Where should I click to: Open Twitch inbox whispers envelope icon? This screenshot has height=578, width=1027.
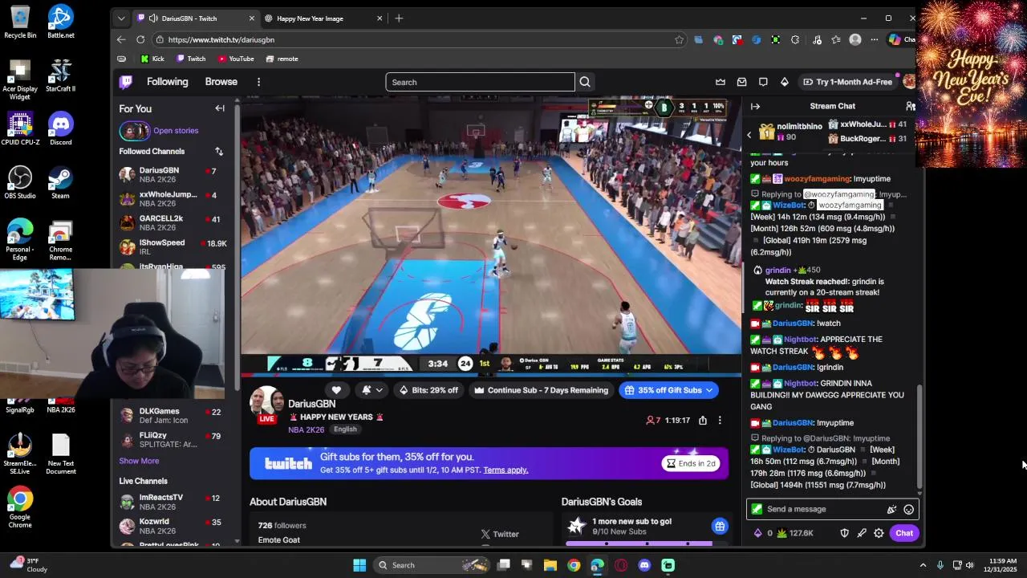741,82
